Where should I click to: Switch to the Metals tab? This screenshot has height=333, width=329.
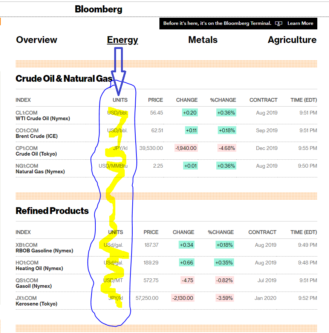203,40
